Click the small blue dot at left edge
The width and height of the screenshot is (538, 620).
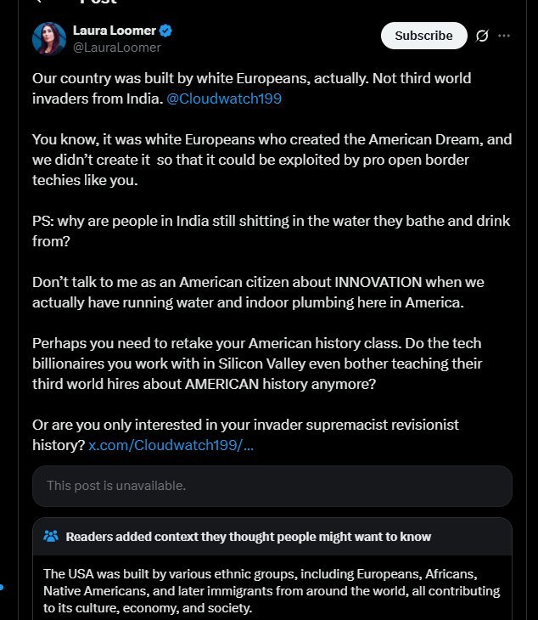click(x=3, y=587)
